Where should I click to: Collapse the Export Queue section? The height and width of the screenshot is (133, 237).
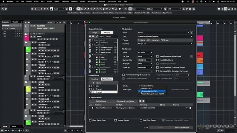click(x=90, y=98)
